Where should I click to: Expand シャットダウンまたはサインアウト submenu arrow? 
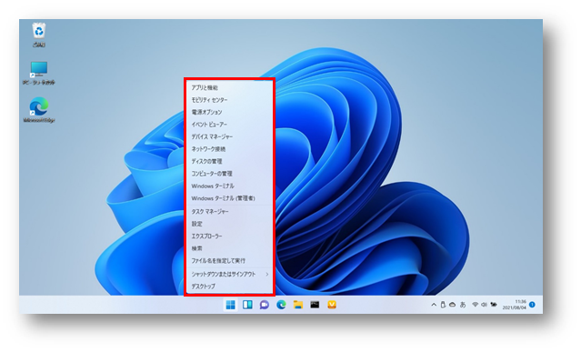pyautogui.click(x=266, y=274)
